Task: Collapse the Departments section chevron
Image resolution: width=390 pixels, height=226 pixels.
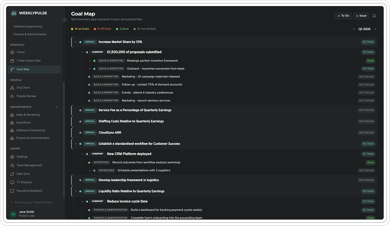Action: point(57,107)
